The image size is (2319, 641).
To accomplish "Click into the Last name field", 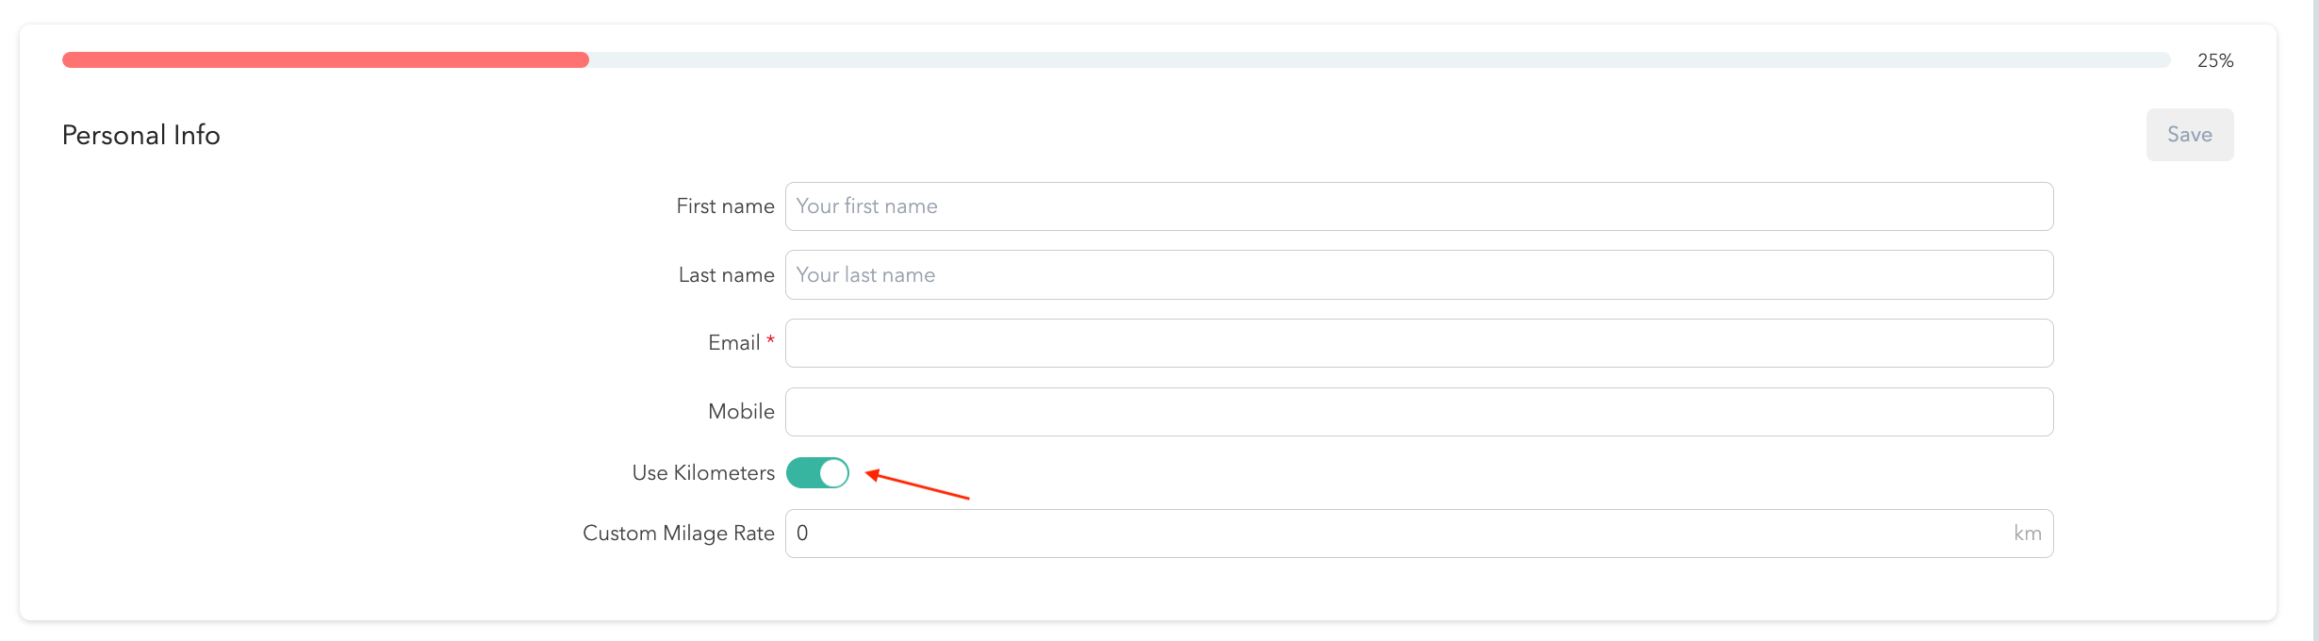I will [1419, 275].
